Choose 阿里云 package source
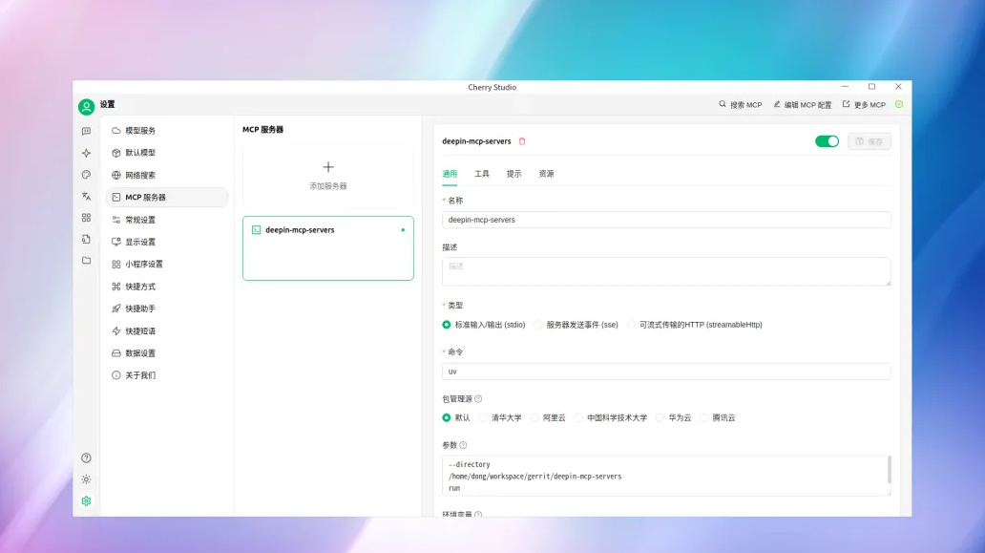The width and height of the screenshot is (985, 553). tap(549, 418)
